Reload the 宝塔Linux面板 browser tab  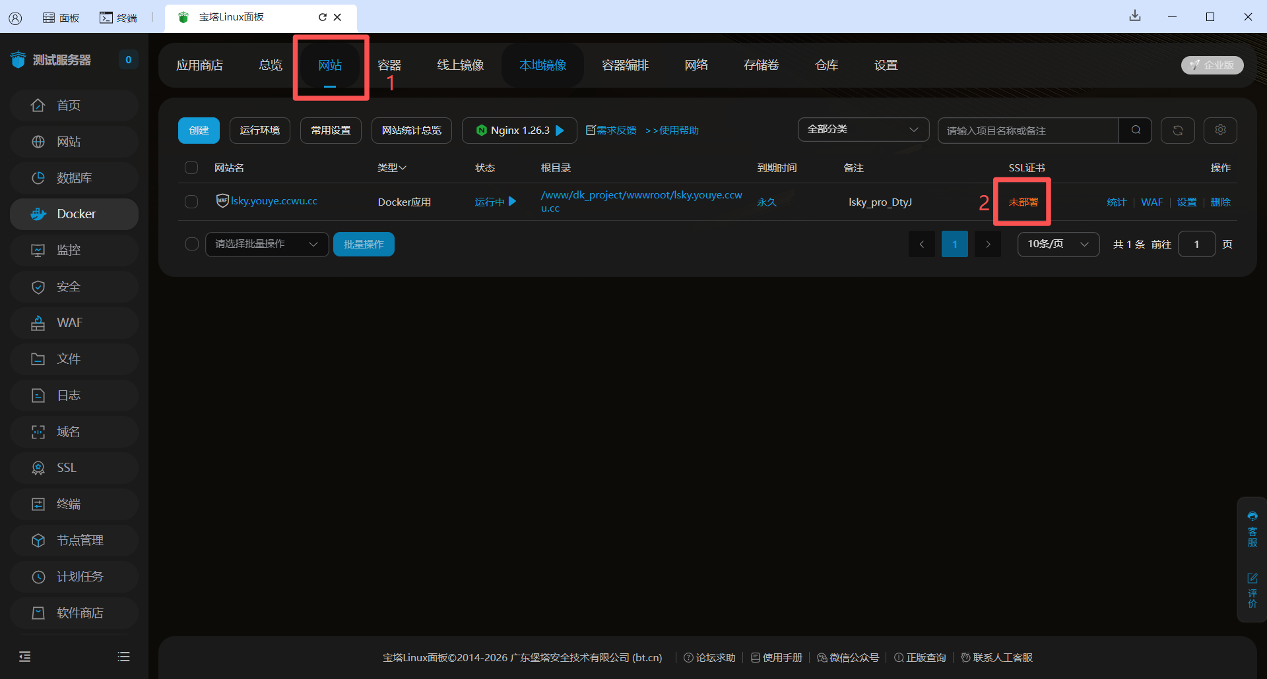[322, 17]
